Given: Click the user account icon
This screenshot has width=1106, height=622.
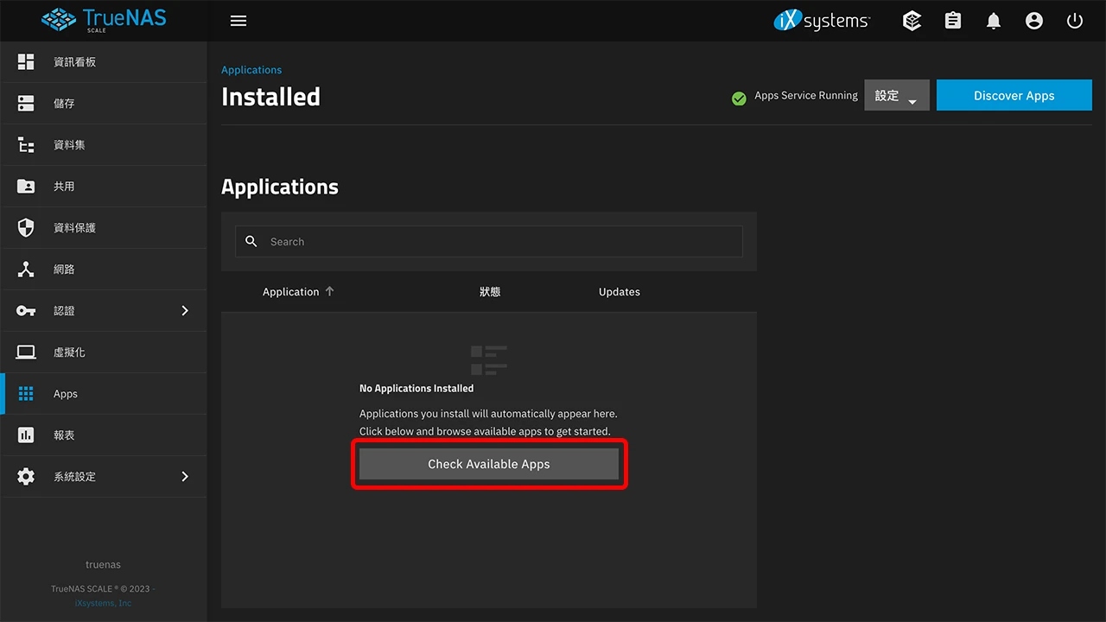Looking at the screenshot, I should point(1033,20).
